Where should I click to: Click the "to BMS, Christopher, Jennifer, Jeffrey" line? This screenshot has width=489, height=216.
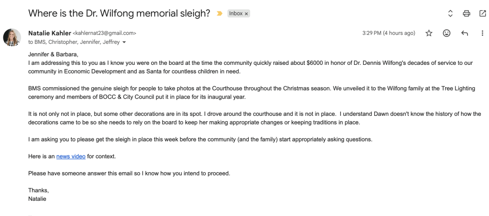[x=74, y=42]
